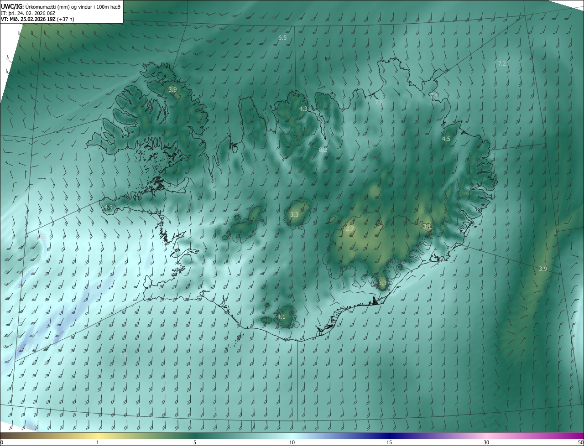Click the 30 tick on the color scale

[486, 443]
